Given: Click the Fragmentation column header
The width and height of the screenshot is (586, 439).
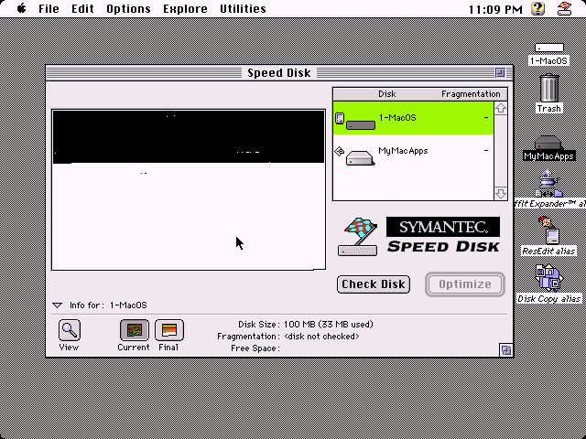Looking at the screenshot, I should coord(471,94).
